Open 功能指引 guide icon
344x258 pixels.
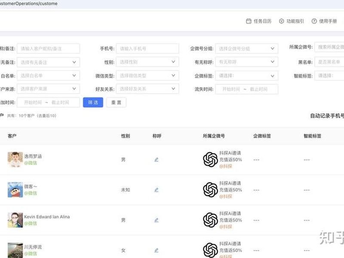click(x=282, y=21)
